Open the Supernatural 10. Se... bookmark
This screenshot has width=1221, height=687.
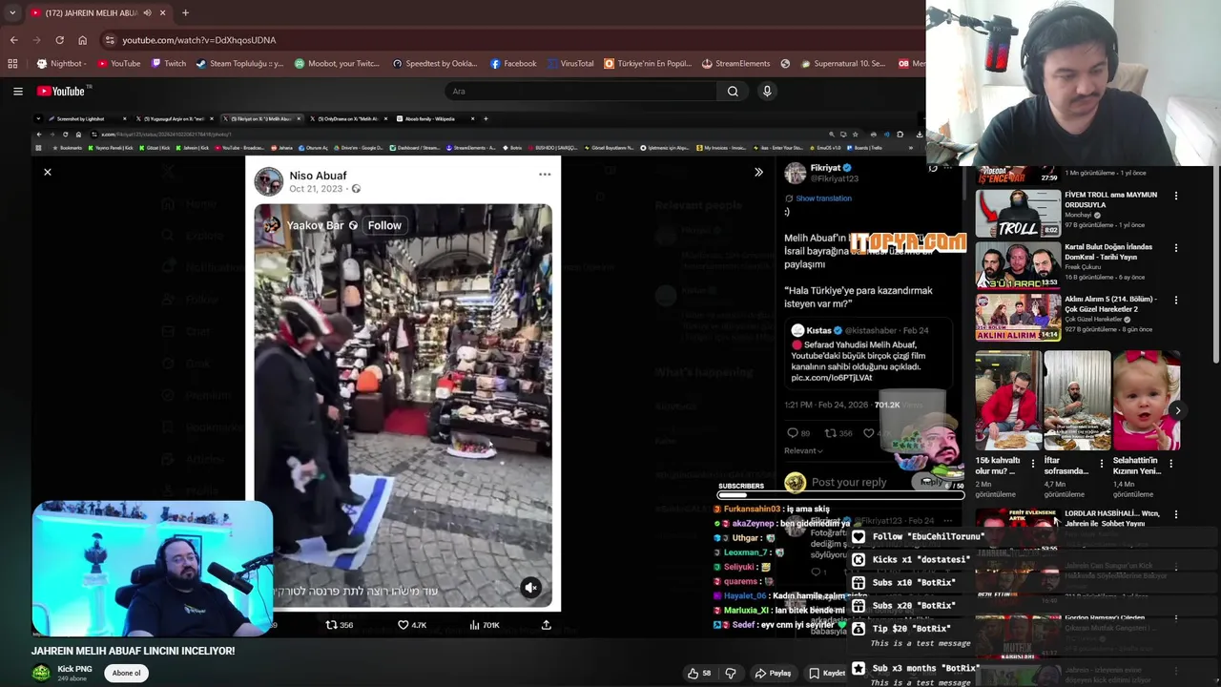click(843, 64)
